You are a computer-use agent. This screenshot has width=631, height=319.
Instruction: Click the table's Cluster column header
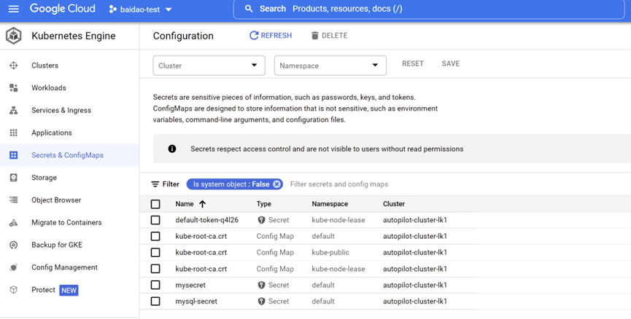[x=394, y=204]
